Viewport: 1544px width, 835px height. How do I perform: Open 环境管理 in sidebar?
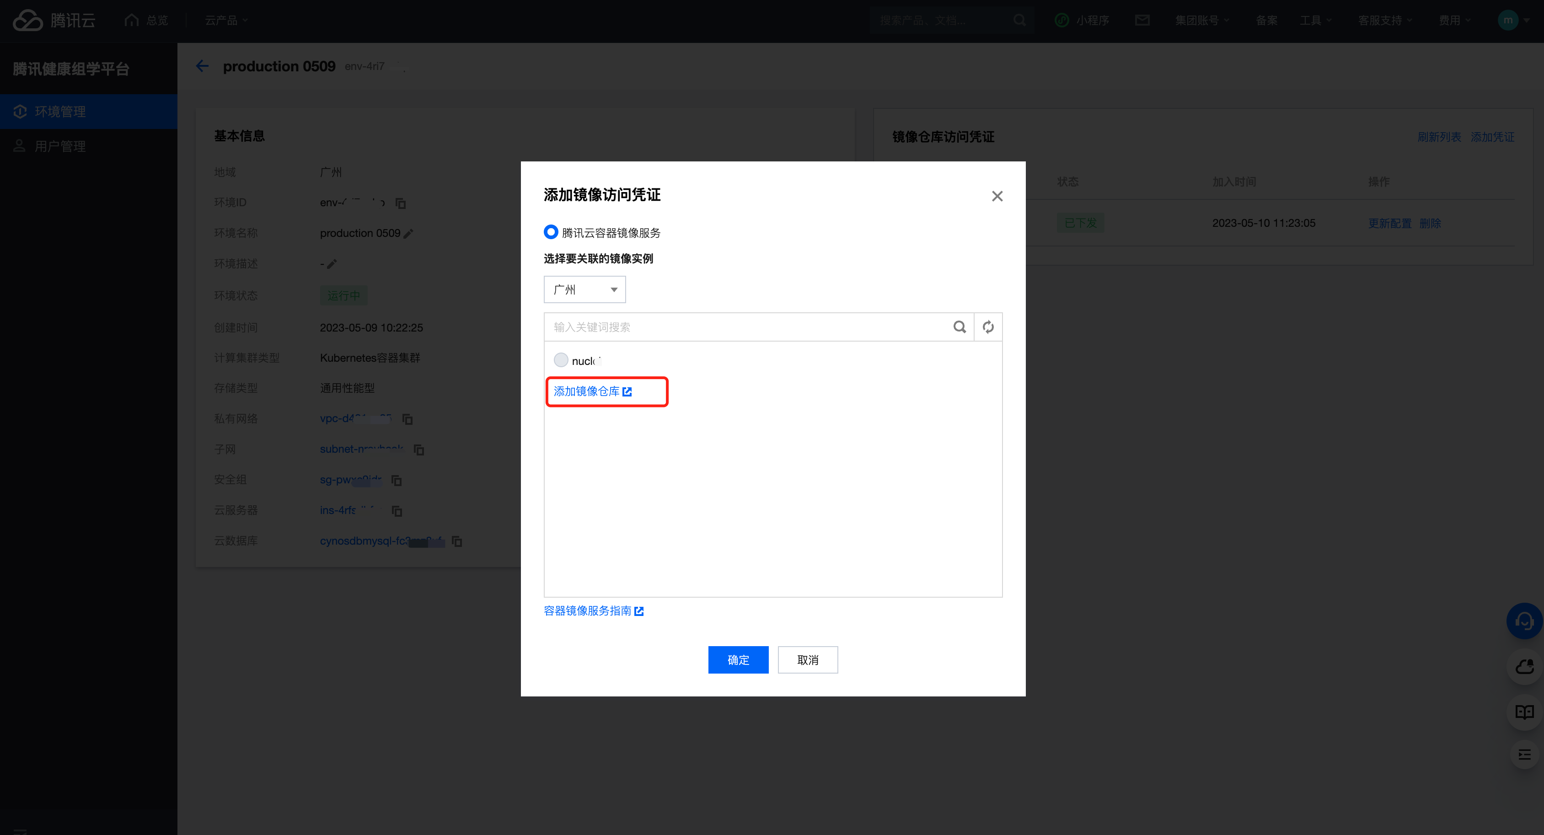[60, 112]
